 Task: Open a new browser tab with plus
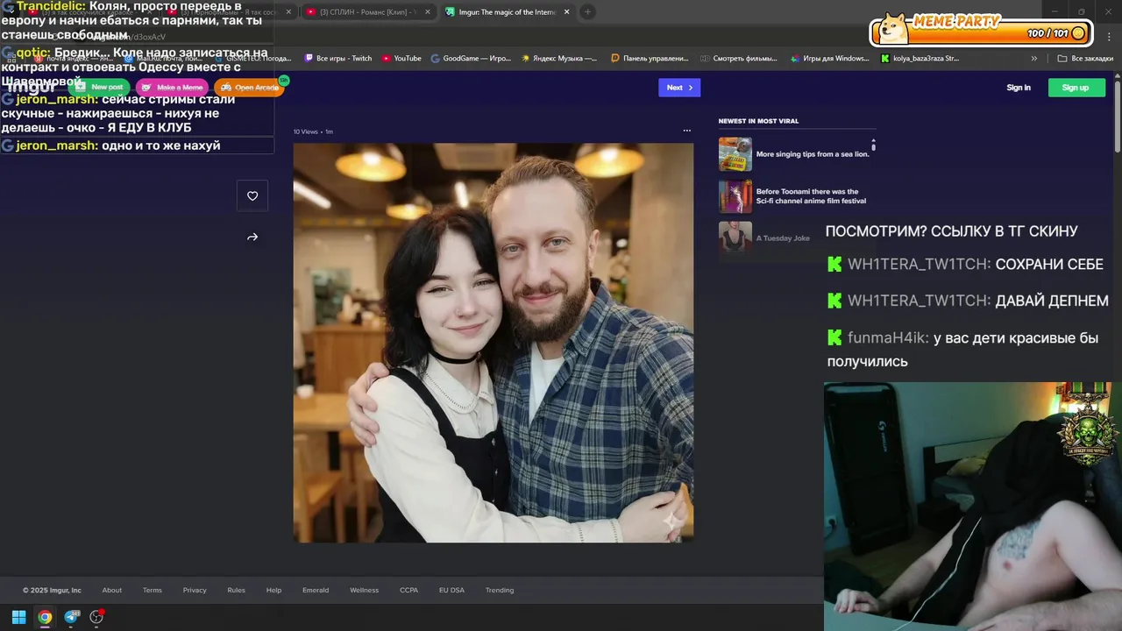[587, 11]
